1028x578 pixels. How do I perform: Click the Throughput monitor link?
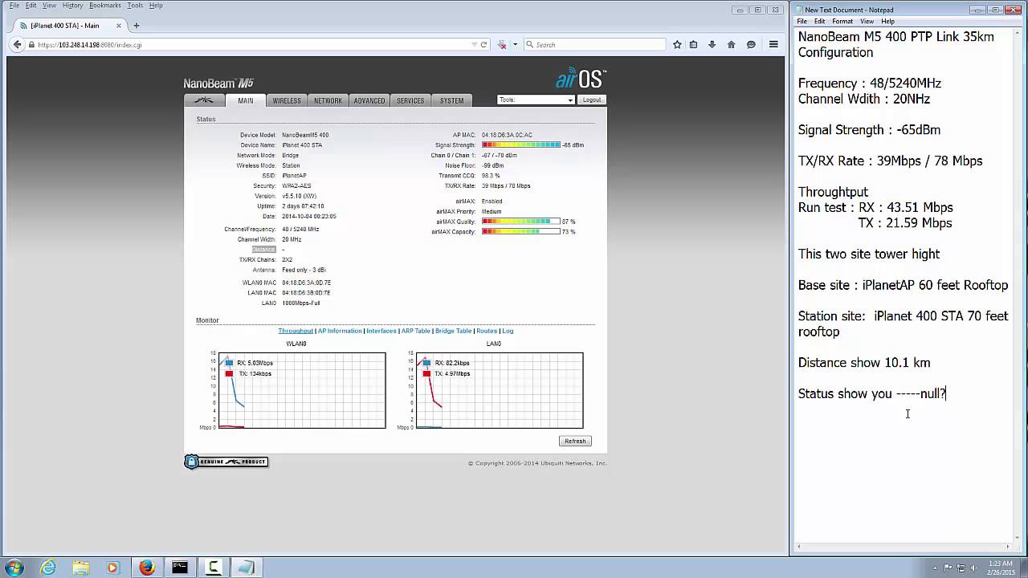[296, 331]
